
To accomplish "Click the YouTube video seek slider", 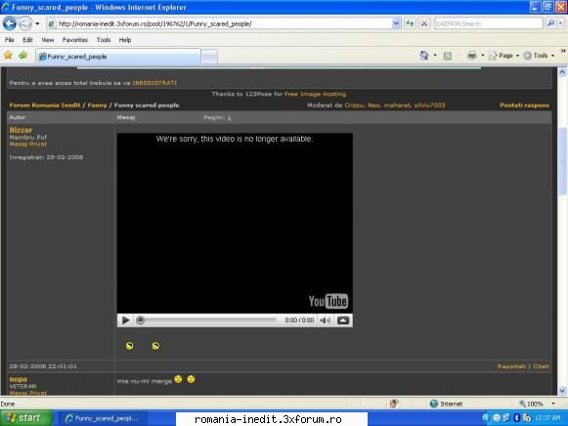I will pos(205,320).
